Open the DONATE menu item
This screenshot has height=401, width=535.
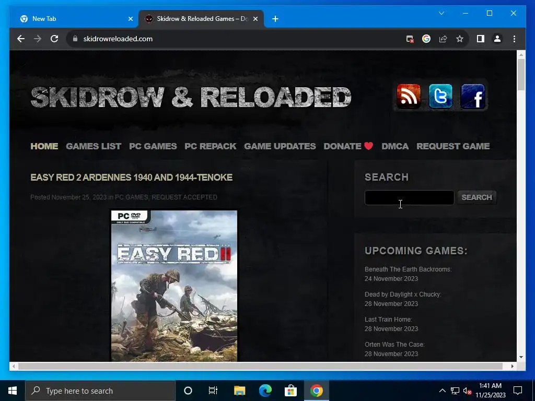click(x=348, y=146)
